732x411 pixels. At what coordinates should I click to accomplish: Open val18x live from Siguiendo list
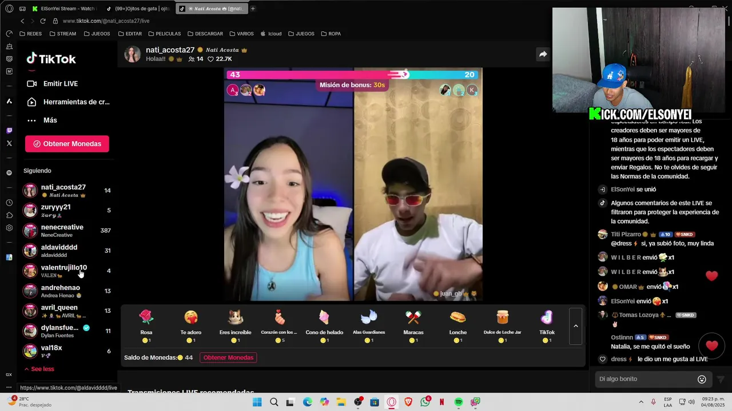[x=67, y=351]
